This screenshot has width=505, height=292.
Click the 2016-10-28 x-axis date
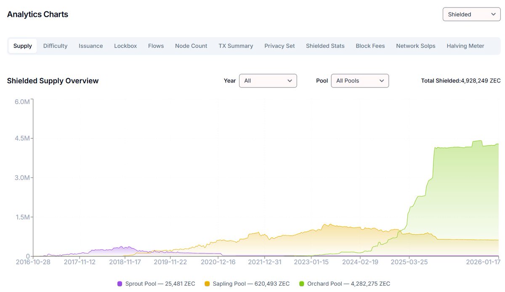coord(33,262)
